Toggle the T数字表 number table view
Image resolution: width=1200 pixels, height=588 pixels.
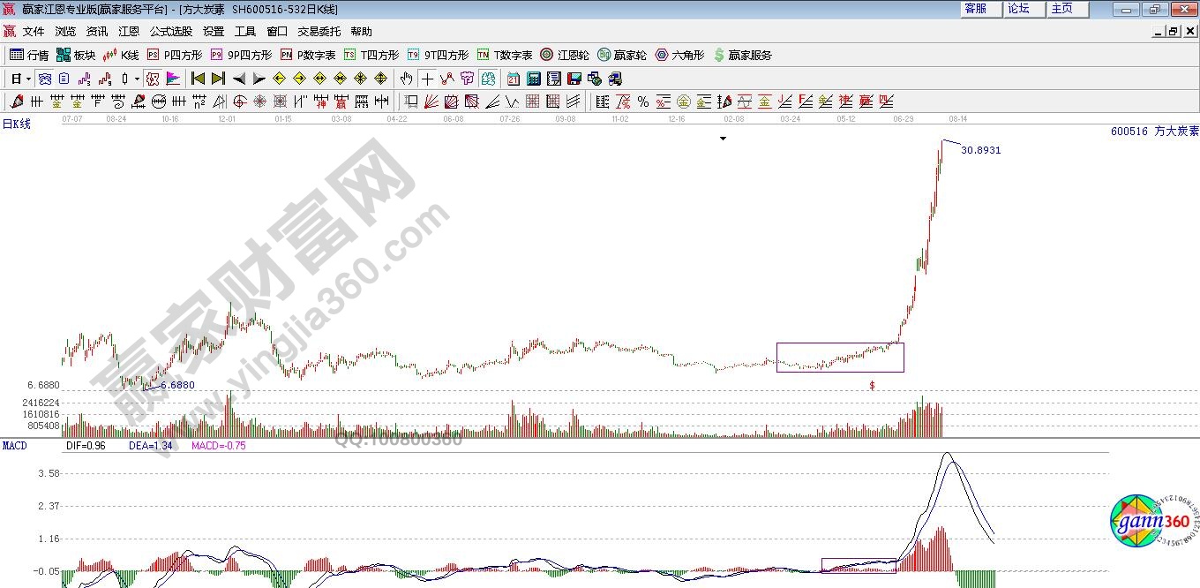coord(505,55)
